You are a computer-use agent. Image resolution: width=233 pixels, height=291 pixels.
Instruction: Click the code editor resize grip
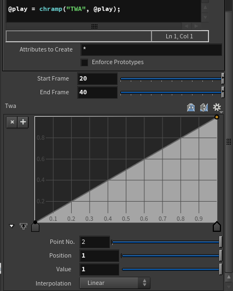point(95,26)
